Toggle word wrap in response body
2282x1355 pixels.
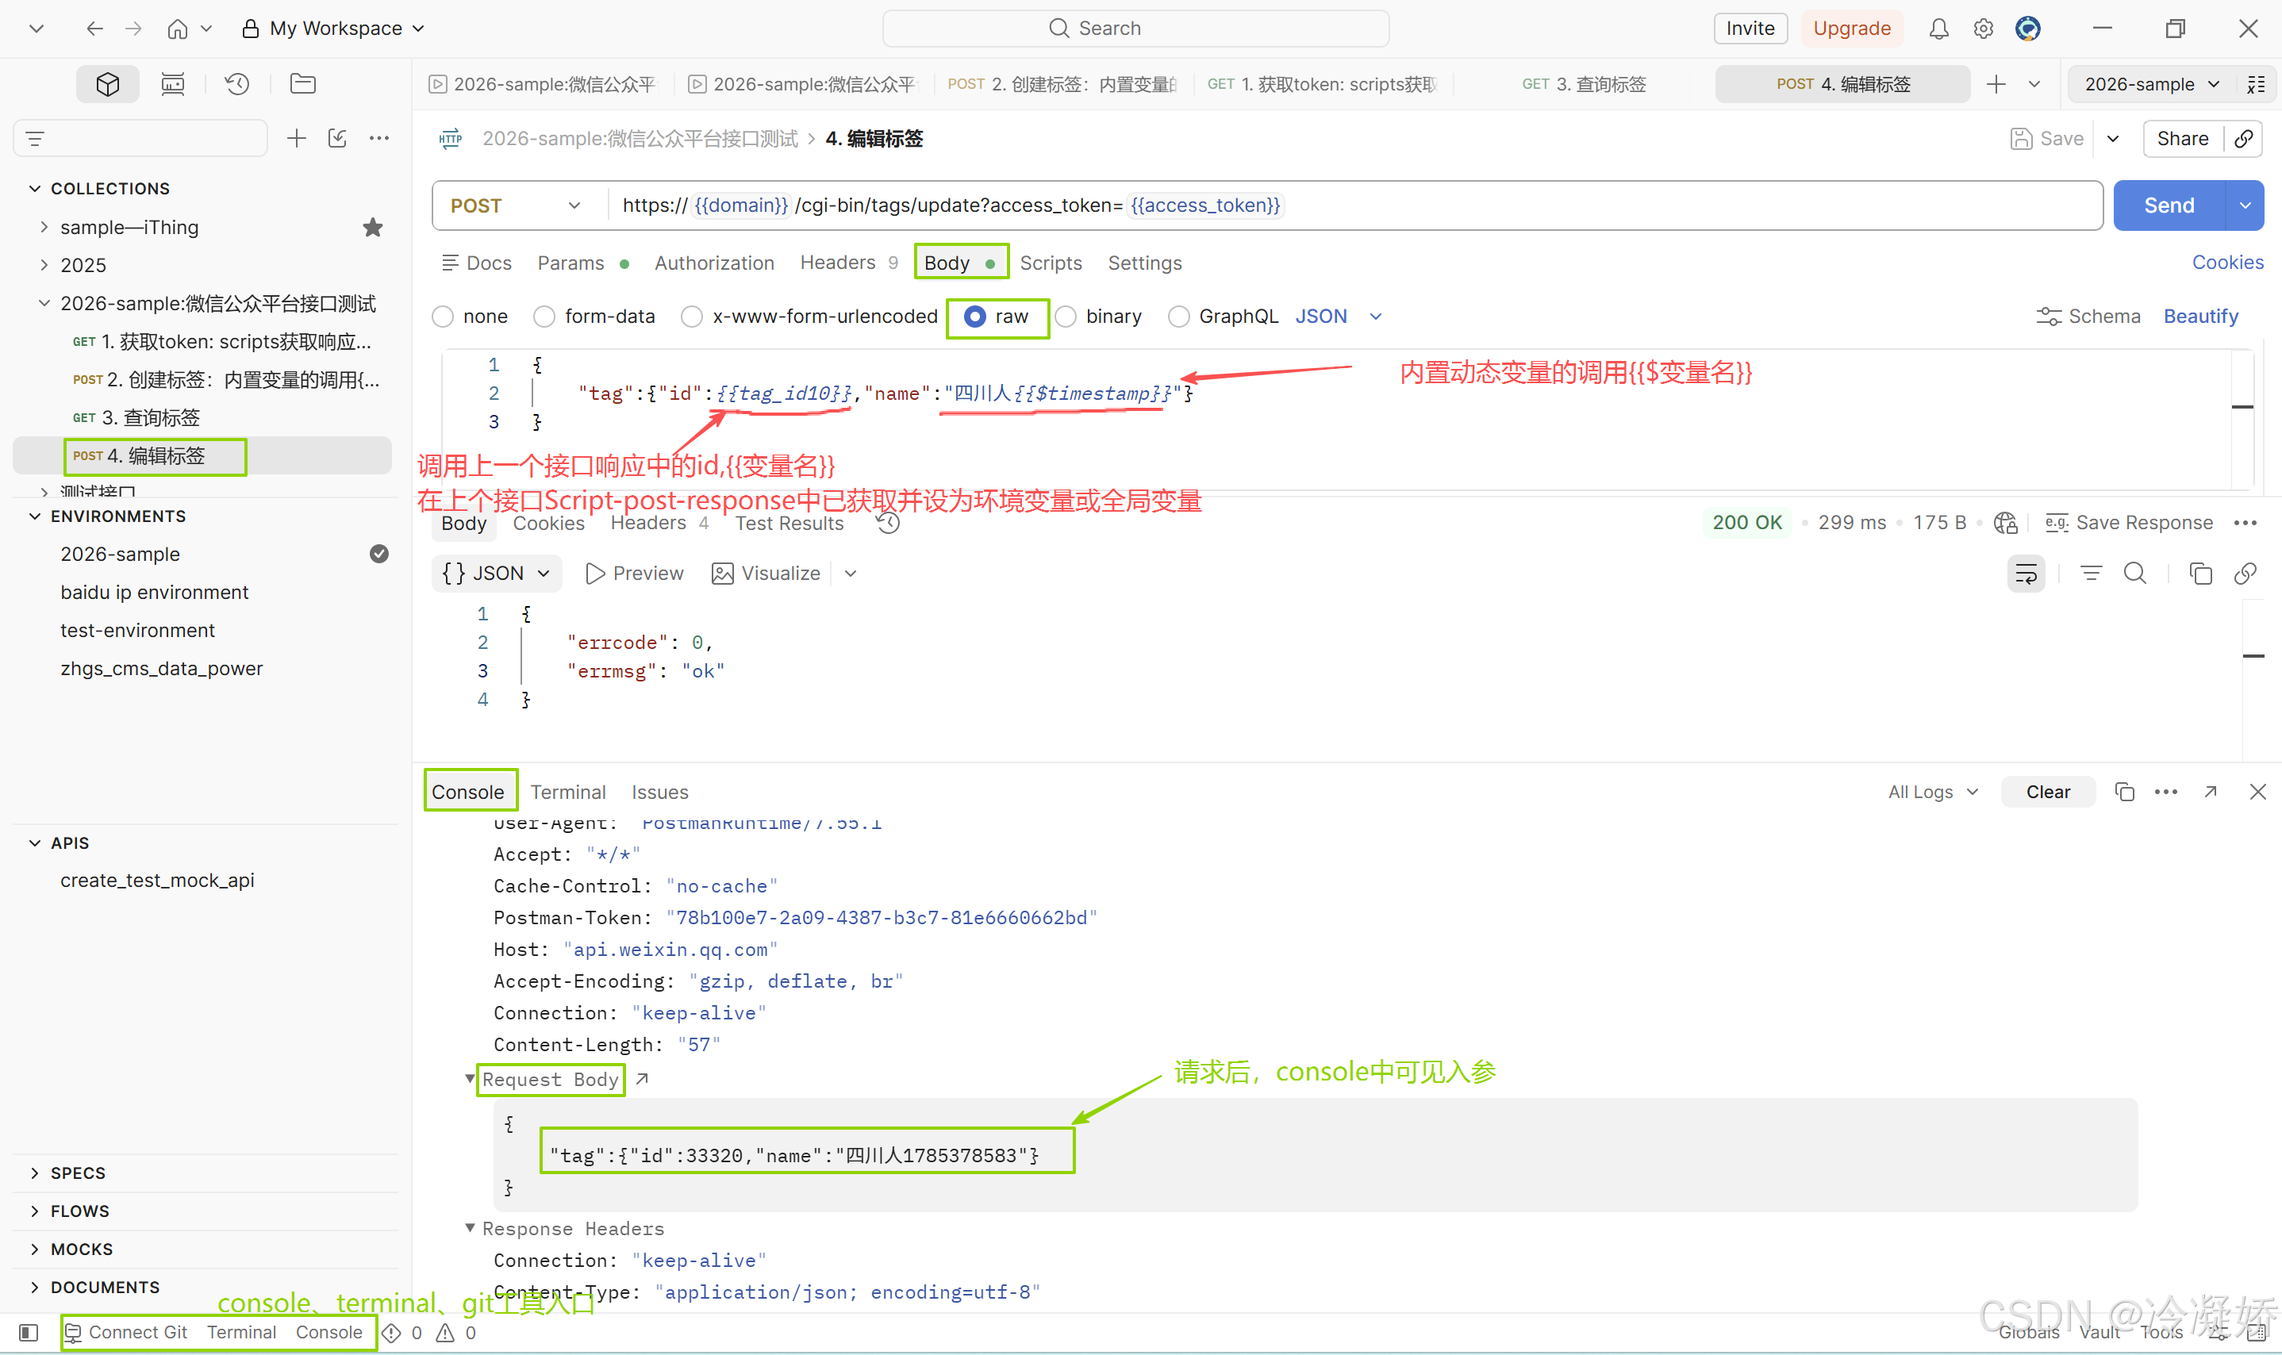(2027, 574)
